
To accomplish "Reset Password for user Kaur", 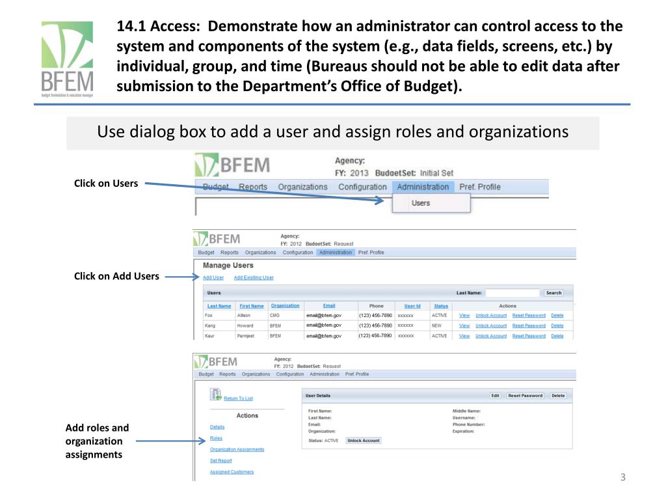I will tap(529, 336).
